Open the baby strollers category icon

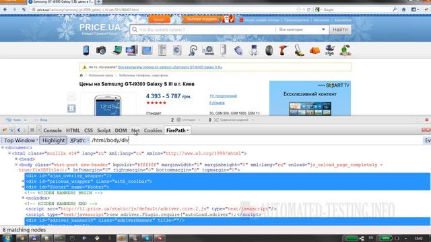tap(329, 50)
